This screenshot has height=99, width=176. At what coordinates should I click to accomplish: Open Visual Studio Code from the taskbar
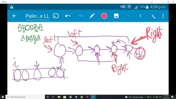tap(76, 97)
